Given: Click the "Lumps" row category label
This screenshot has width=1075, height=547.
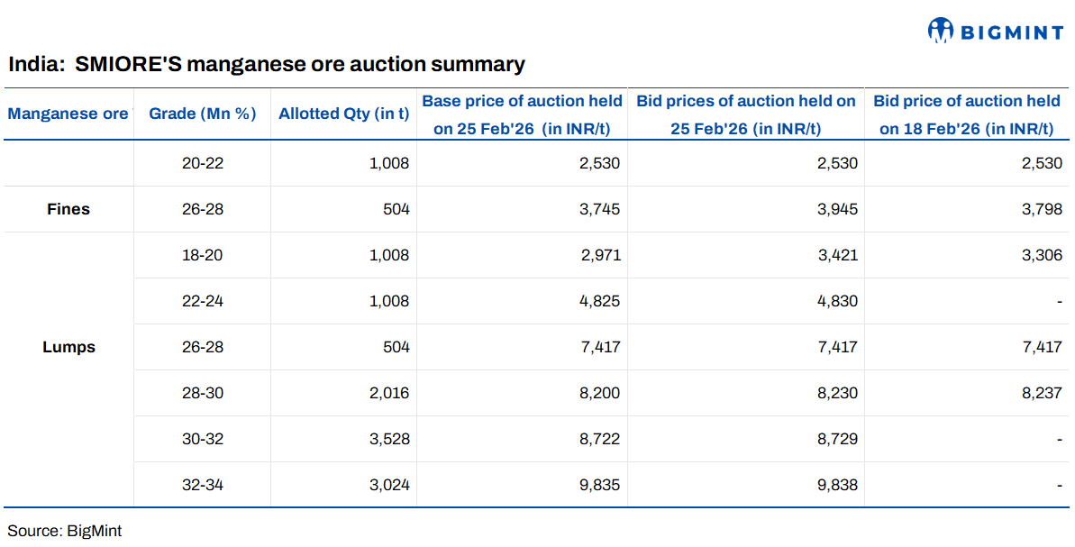Looking at the screenshot, I should 68,347.
